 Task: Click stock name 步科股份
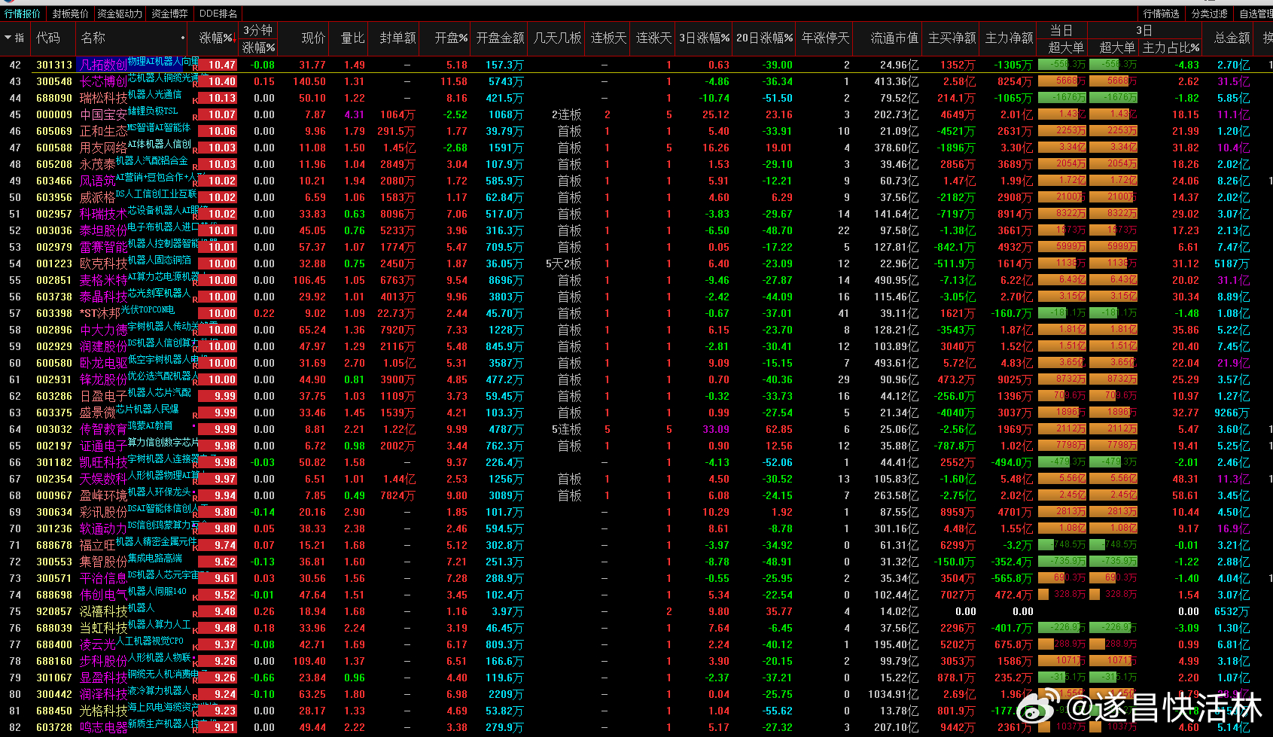[103, 661]
